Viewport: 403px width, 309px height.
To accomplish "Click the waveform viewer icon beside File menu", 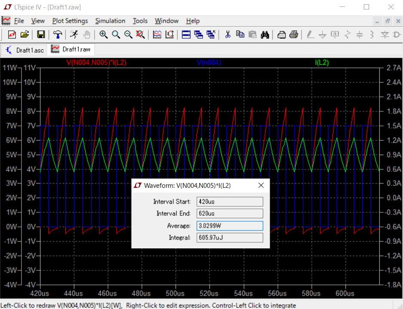I will tap(6, 21).
